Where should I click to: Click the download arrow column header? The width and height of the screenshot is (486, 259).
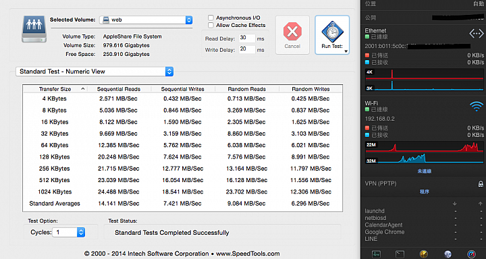pos(455,204)
